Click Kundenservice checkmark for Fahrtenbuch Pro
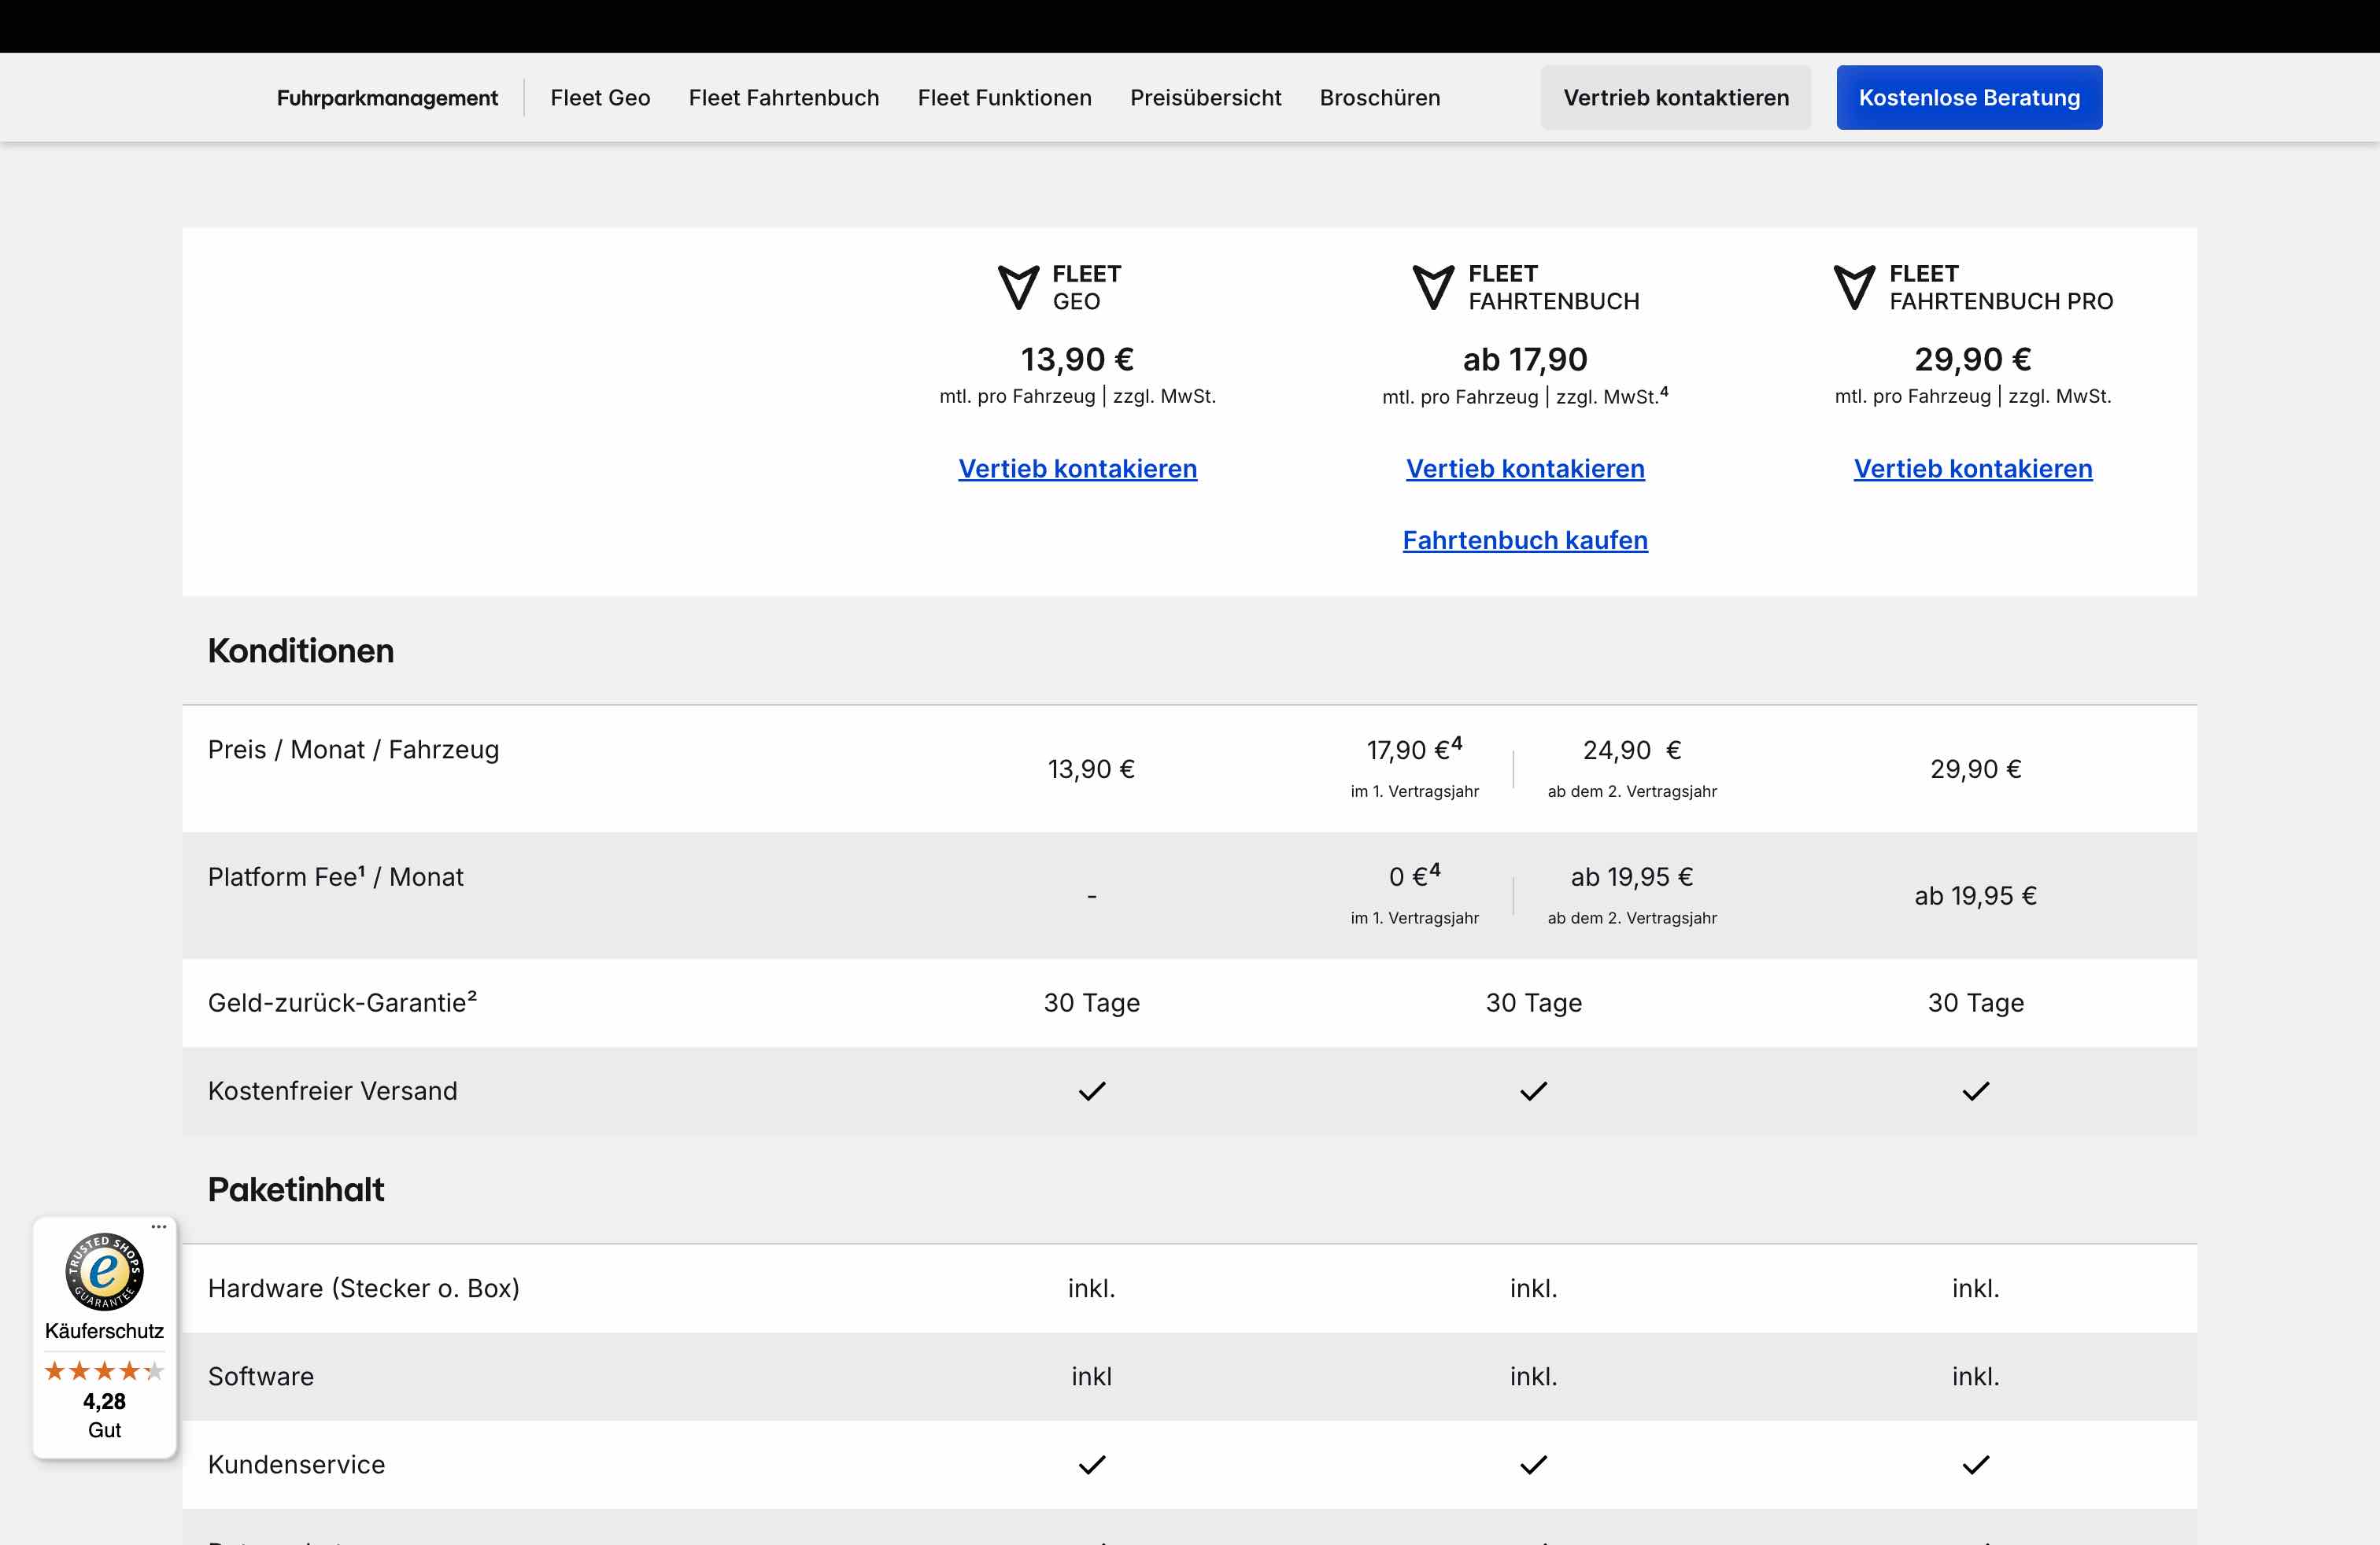The width and height of the screenshot is (2380, 1545). click(1975, 1465)
